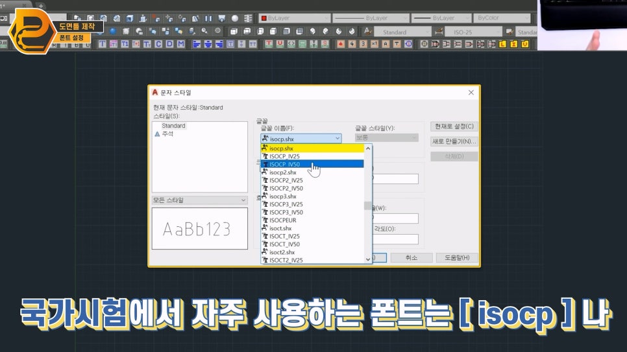The width and height of the screenshot is (627, 352).
Task: Click the red U with green underline icon
Action: [x=280, y=44]
